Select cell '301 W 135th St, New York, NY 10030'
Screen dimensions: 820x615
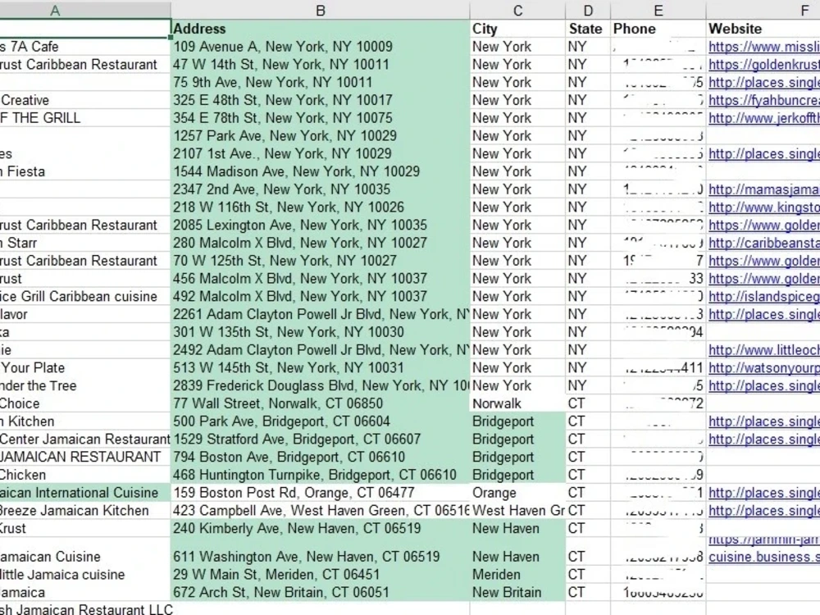point(320,332)
